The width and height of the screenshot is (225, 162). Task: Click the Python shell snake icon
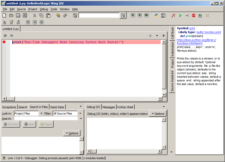point(156,15)
